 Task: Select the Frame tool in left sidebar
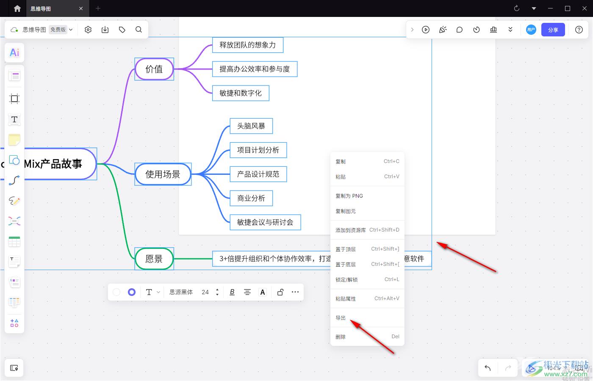14,99
